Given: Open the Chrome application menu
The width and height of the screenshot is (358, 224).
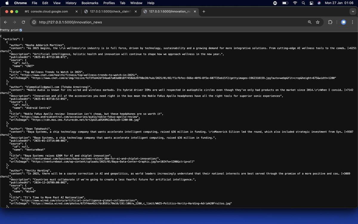Looking at the screenshot, I should [20, 3].
